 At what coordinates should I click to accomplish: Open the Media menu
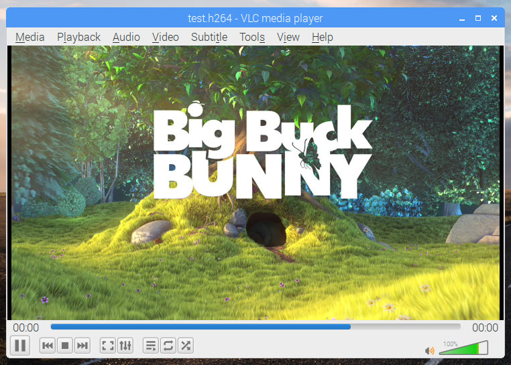[30, 37]
